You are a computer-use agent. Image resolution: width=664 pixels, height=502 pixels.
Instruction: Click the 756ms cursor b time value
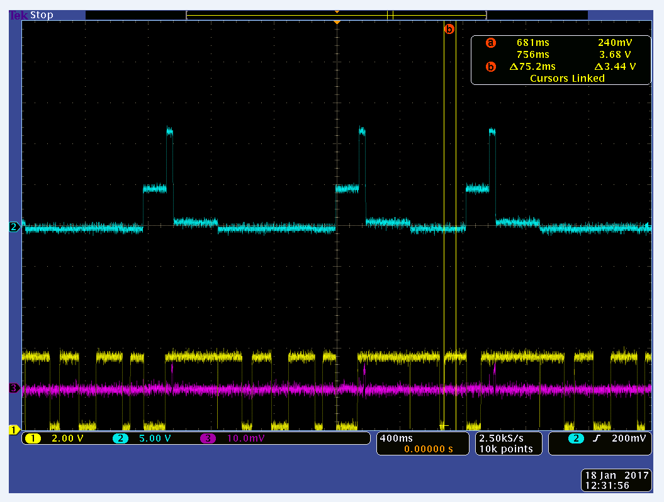pyautogui.click(x=532, y=55)
